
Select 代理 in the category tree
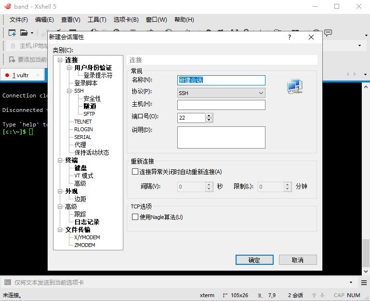tap(80, 145)
